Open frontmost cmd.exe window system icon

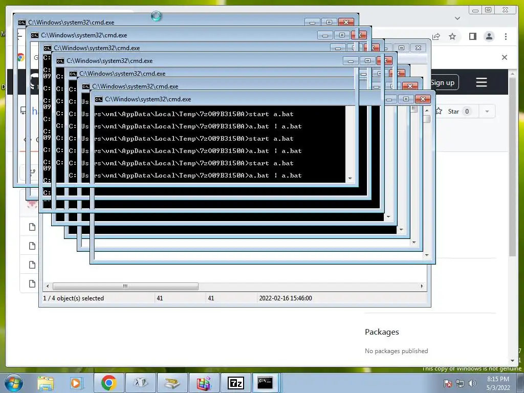point(99,99)
